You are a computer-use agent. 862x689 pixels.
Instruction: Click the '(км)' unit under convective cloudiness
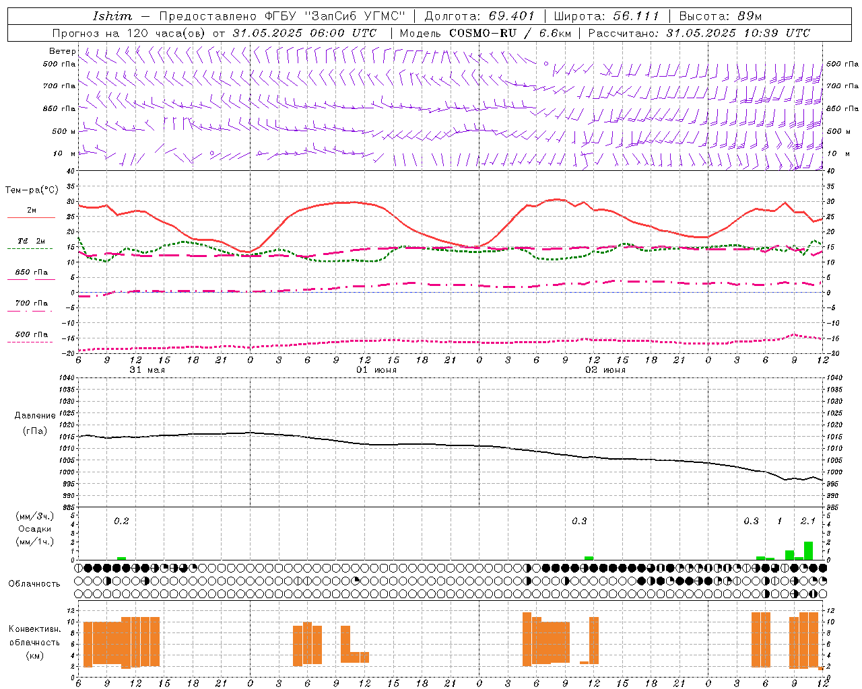(35, 655)
